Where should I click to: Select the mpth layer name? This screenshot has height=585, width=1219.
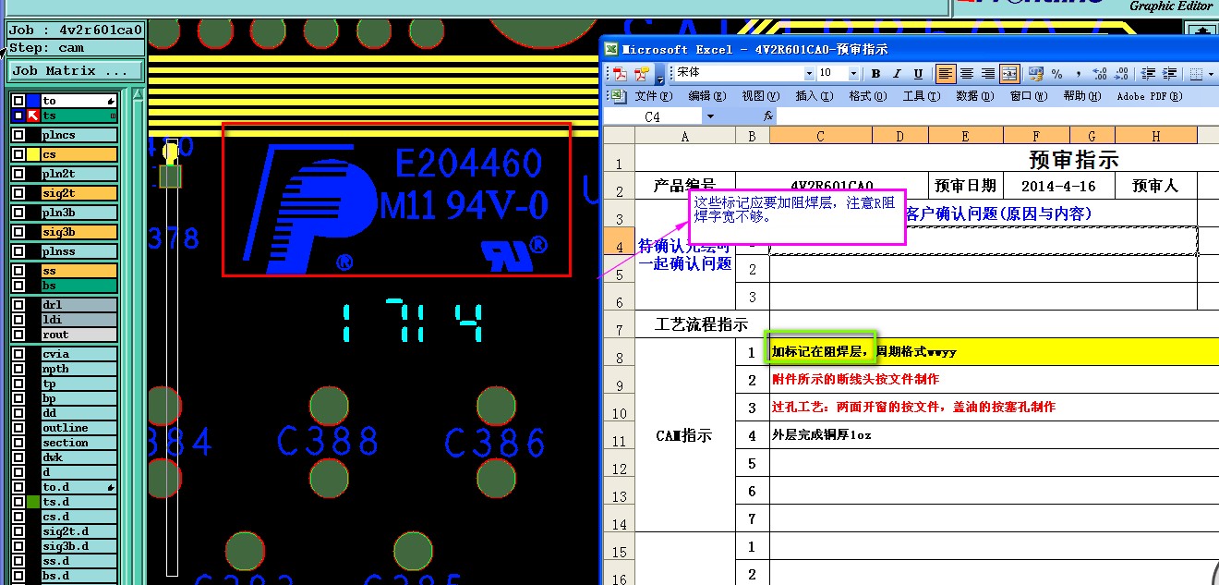coord(78,369)
